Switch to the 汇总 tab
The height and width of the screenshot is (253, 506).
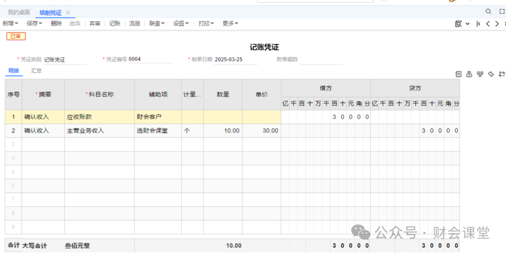tap(36, 71)
